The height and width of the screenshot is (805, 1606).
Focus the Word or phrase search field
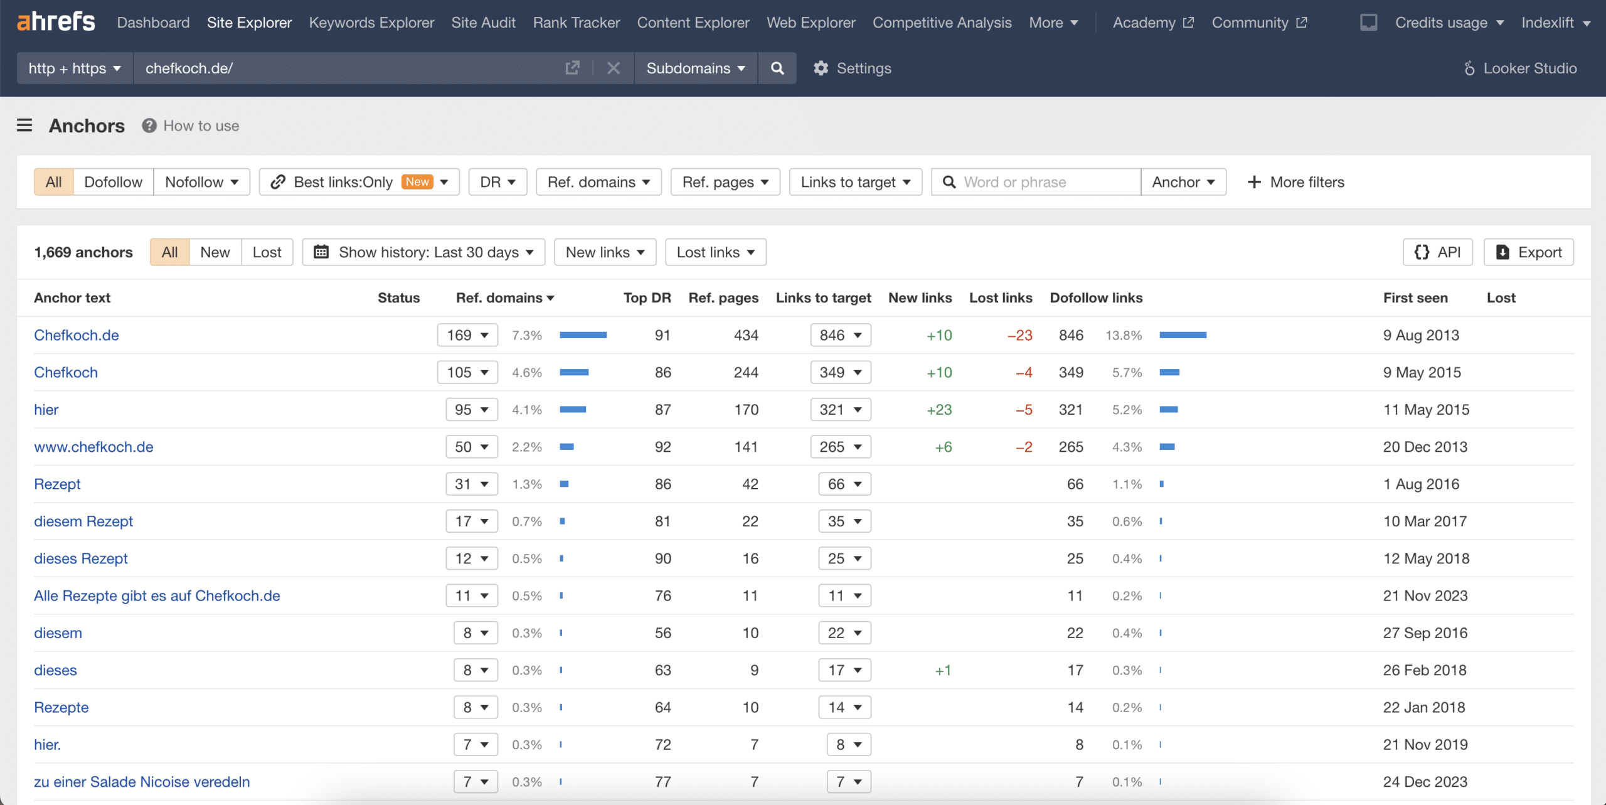coord(1036,182)
